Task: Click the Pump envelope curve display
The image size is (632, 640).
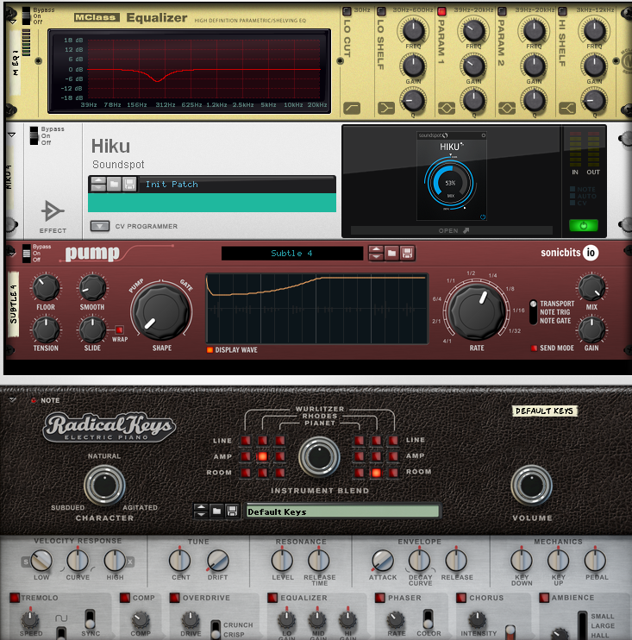Action: (x=317, y=309)
